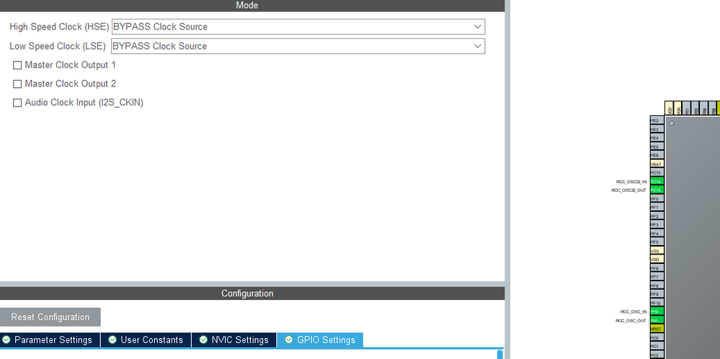720x359 pixels.
Task: Select pin PF10 on the chip
Action: [x=657, y=303]
